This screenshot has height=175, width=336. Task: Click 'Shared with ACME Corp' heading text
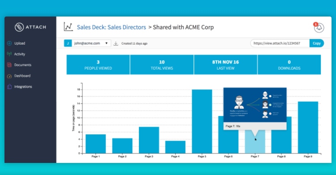click(x=183, y=27)
